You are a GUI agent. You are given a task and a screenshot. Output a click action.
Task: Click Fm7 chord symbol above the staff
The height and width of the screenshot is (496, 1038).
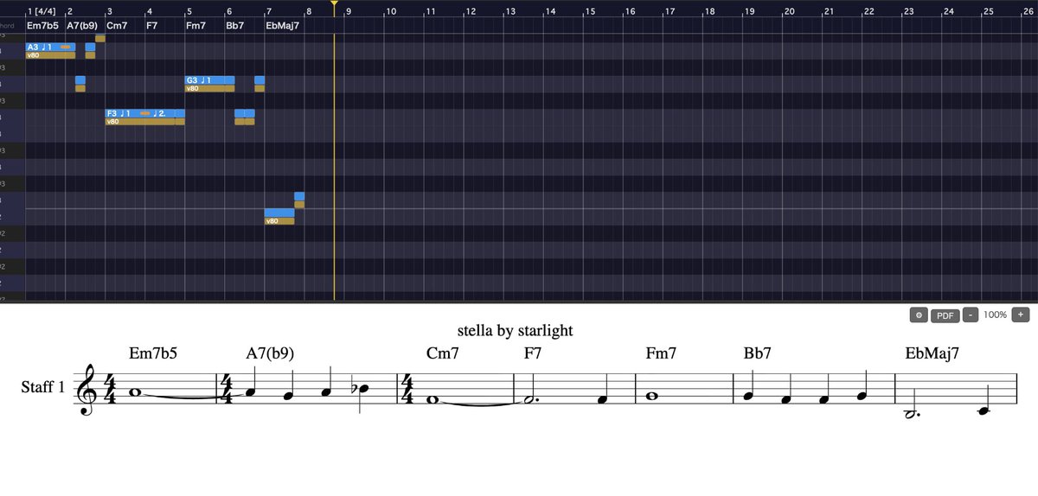pos(661,353)
